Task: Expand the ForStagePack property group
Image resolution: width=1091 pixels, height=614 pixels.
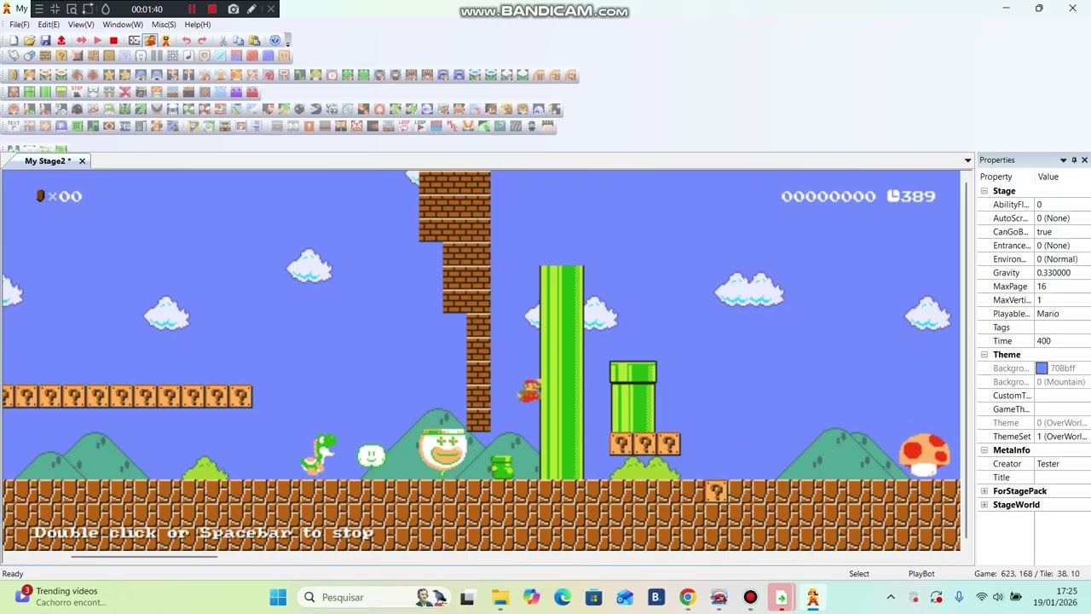Action: pyautogui.click(x=984, y=491)
